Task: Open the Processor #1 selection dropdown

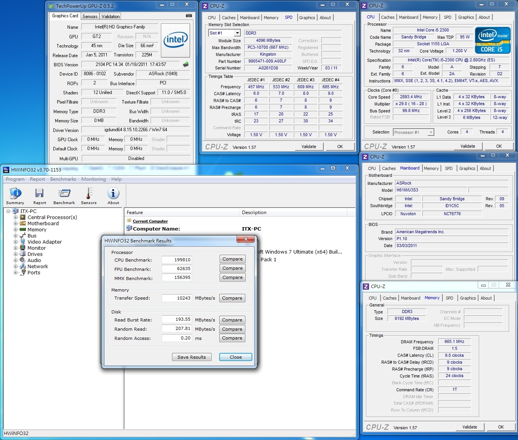Action: coord(431,132)
